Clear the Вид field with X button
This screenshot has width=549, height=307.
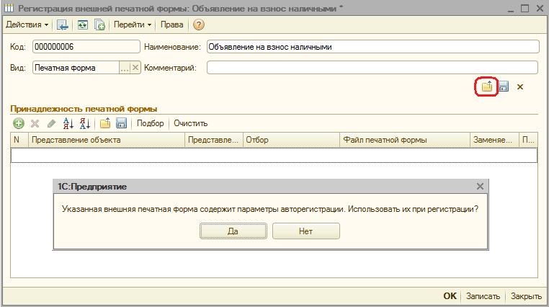pos(135,68)
